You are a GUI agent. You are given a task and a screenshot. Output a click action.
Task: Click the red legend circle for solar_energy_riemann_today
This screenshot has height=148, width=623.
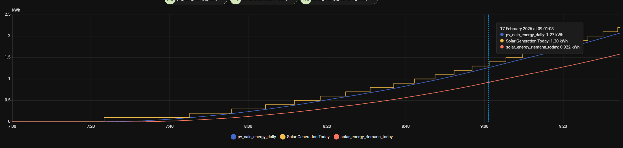[x=336, y=137]
